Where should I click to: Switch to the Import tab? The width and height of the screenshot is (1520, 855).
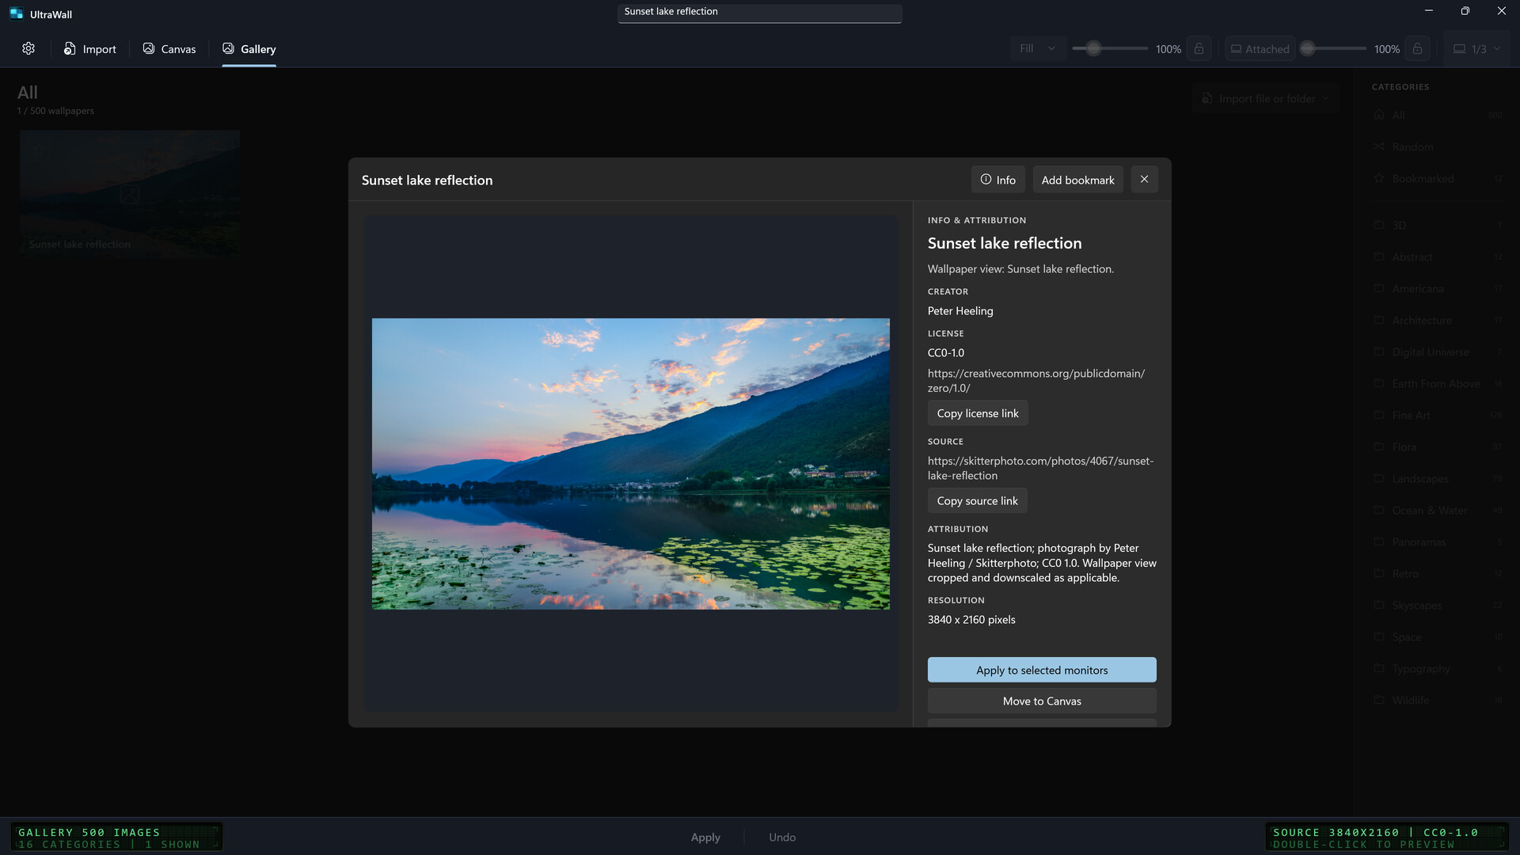pyautogui.click(x=89, y=49)
